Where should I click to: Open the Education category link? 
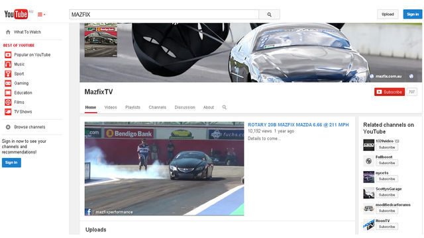(x=23, y=93)
